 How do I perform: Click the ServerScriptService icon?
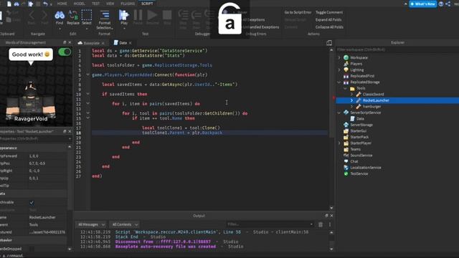(x=346, y=113)
